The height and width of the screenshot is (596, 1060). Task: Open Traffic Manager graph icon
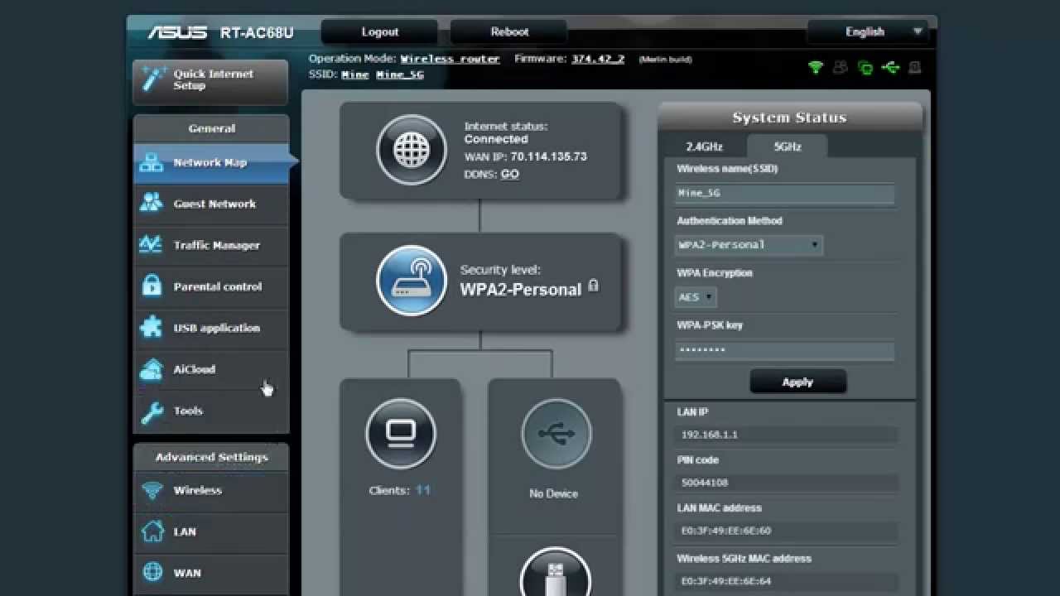click(152, 245)
